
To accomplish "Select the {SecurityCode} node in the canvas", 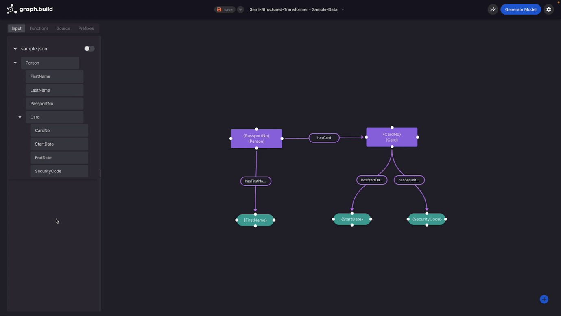I will click(x=426, y=219).
